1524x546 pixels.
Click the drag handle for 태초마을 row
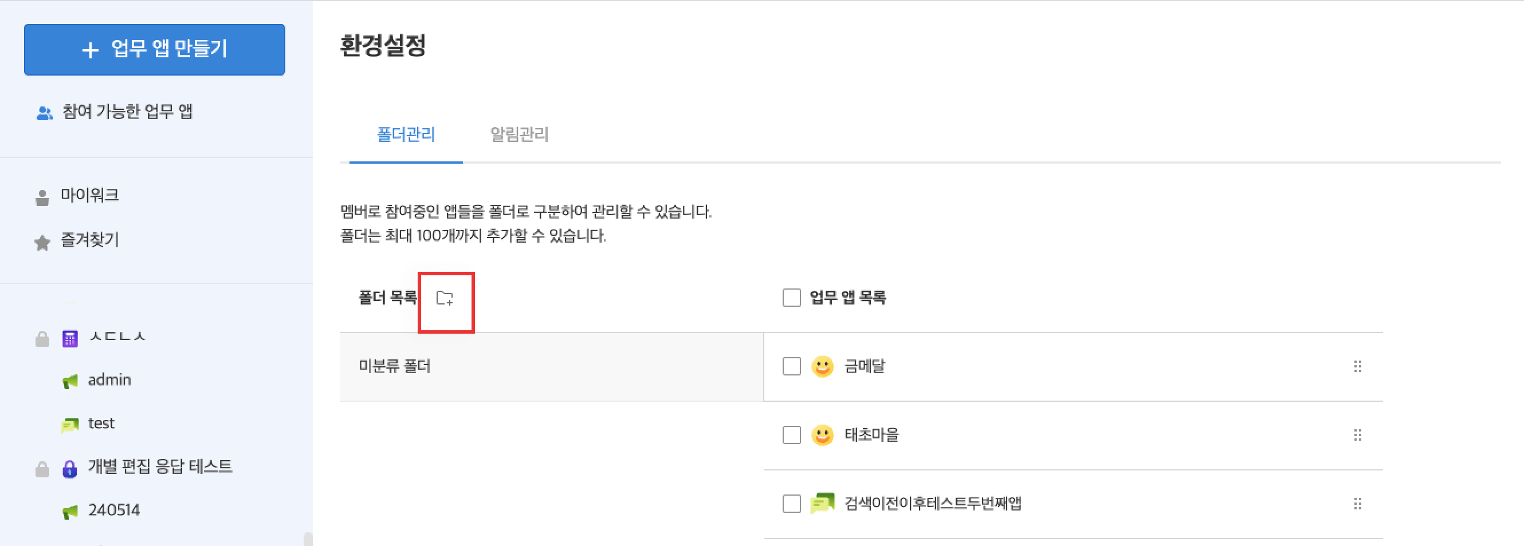[x=1357, y=436]
